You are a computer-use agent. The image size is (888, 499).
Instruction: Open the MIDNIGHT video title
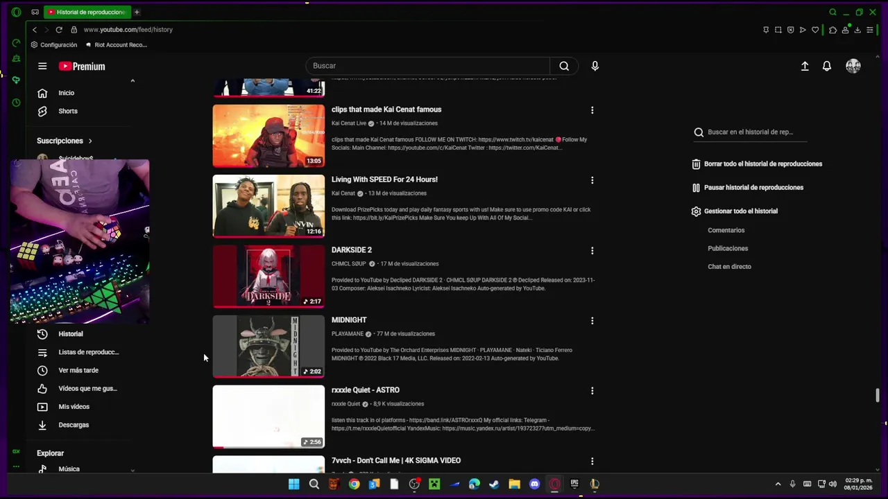pos(349,320)
